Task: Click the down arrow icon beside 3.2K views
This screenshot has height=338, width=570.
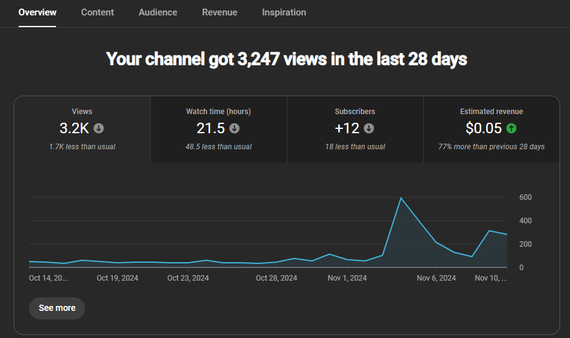Action: 99,128
